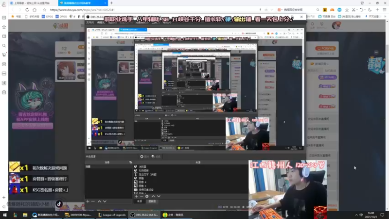Expand the hidden bookmarks overflow arrows
Viewport: 389px width, 219px height.
pyautogui.click(x=385, y=17)
